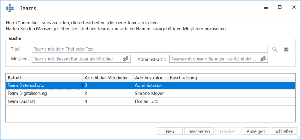
Task: Focus the Mitglied search field
Action: [x=81, y=59]
